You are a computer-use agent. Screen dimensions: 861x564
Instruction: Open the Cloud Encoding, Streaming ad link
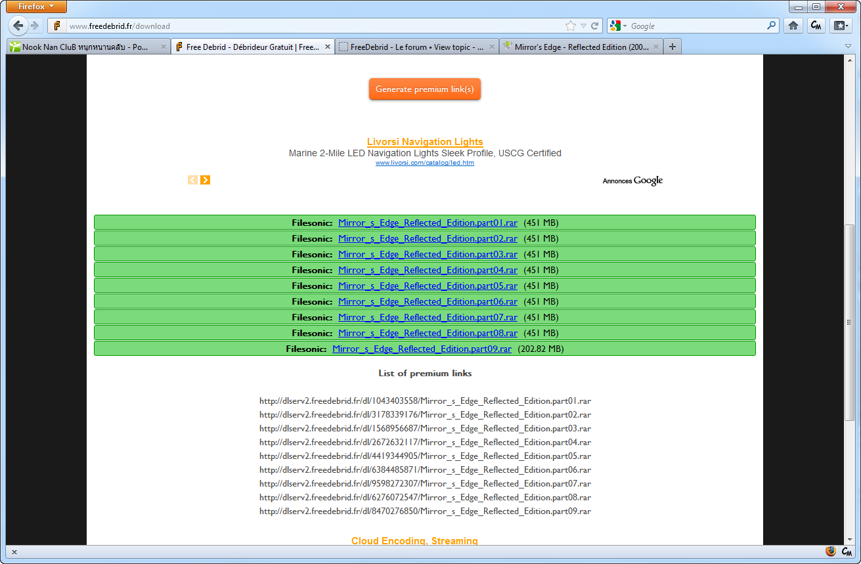point(414,540)
